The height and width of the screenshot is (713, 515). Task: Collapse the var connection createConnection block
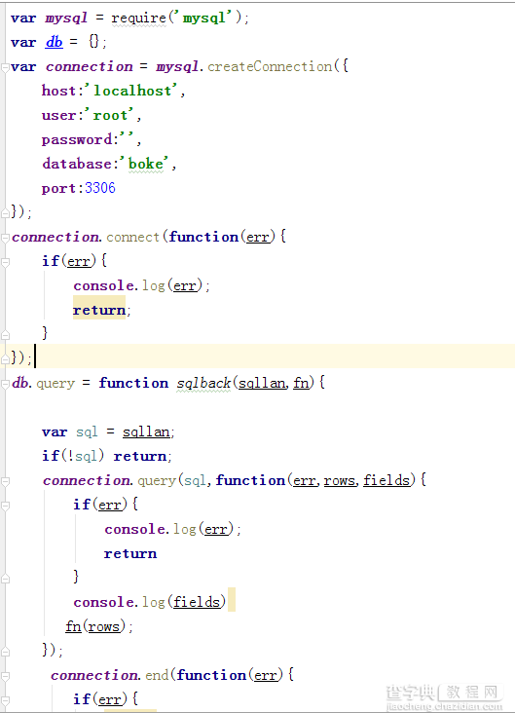pos(5,67)
